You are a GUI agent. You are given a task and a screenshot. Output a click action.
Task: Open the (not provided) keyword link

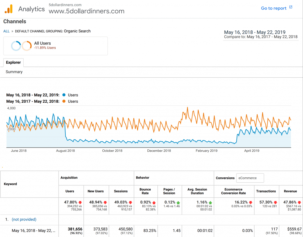(x=24, y=219)
